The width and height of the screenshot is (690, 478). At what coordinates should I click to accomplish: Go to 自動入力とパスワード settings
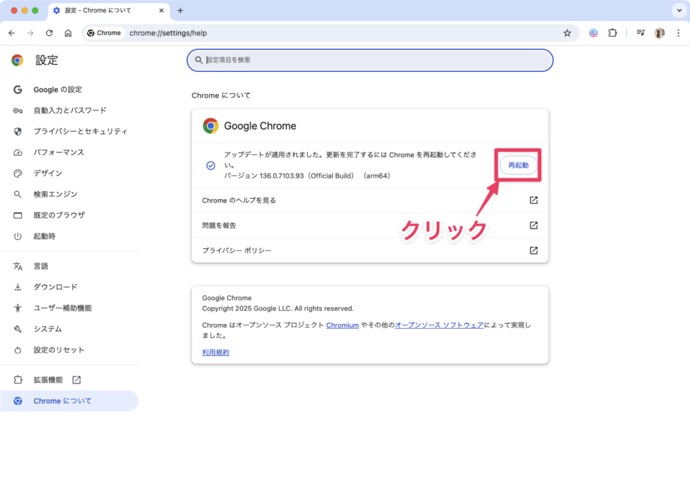70,110
